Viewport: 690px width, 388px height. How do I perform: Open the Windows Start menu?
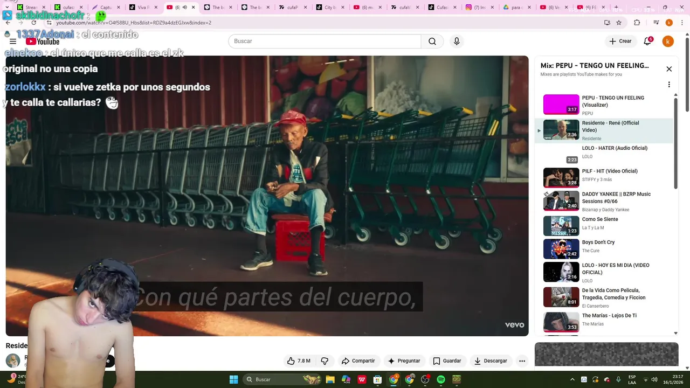coord(233,379)
